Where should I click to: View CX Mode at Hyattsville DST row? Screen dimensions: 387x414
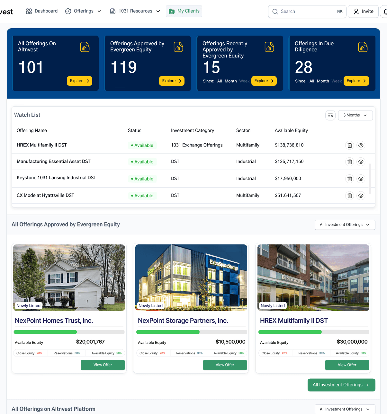(361, 196)
